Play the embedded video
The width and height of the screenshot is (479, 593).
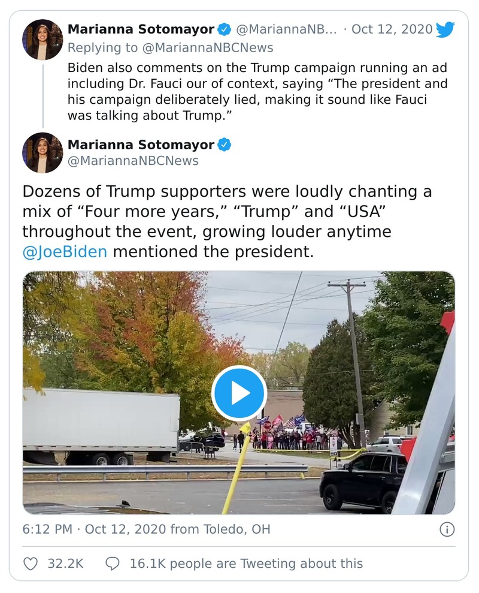click(239, 393)
